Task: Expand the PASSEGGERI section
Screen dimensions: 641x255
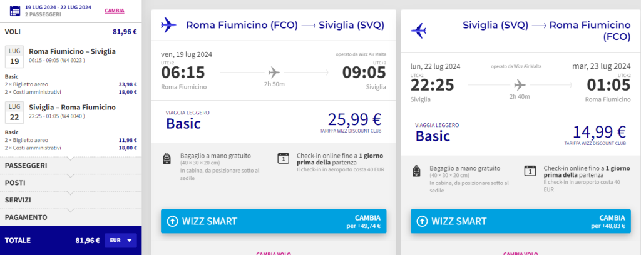Action: click(x=71, y=166)
